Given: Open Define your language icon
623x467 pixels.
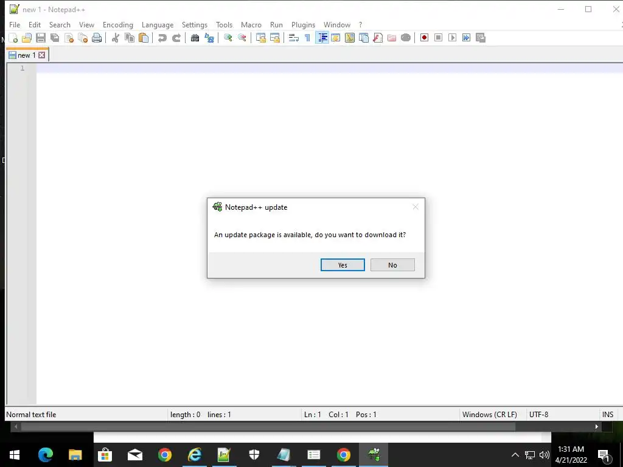Looking at the screenshot, I should pos(336,38).
